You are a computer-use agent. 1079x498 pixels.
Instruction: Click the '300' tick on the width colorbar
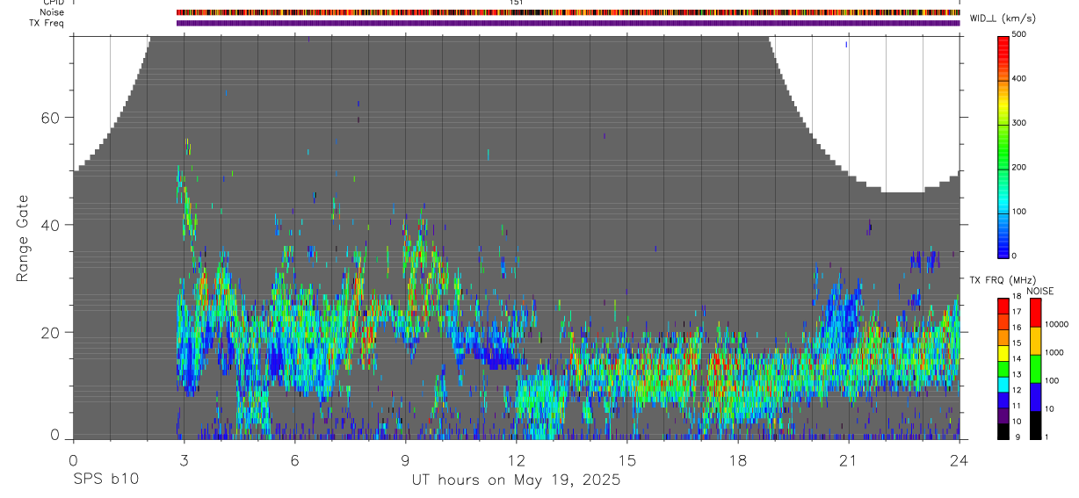pos(1020,123)
